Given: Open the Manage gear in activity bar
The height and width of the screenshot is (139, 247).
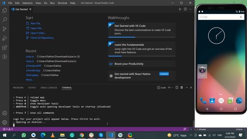Looking at the screenshot, I should pos(5,122).
